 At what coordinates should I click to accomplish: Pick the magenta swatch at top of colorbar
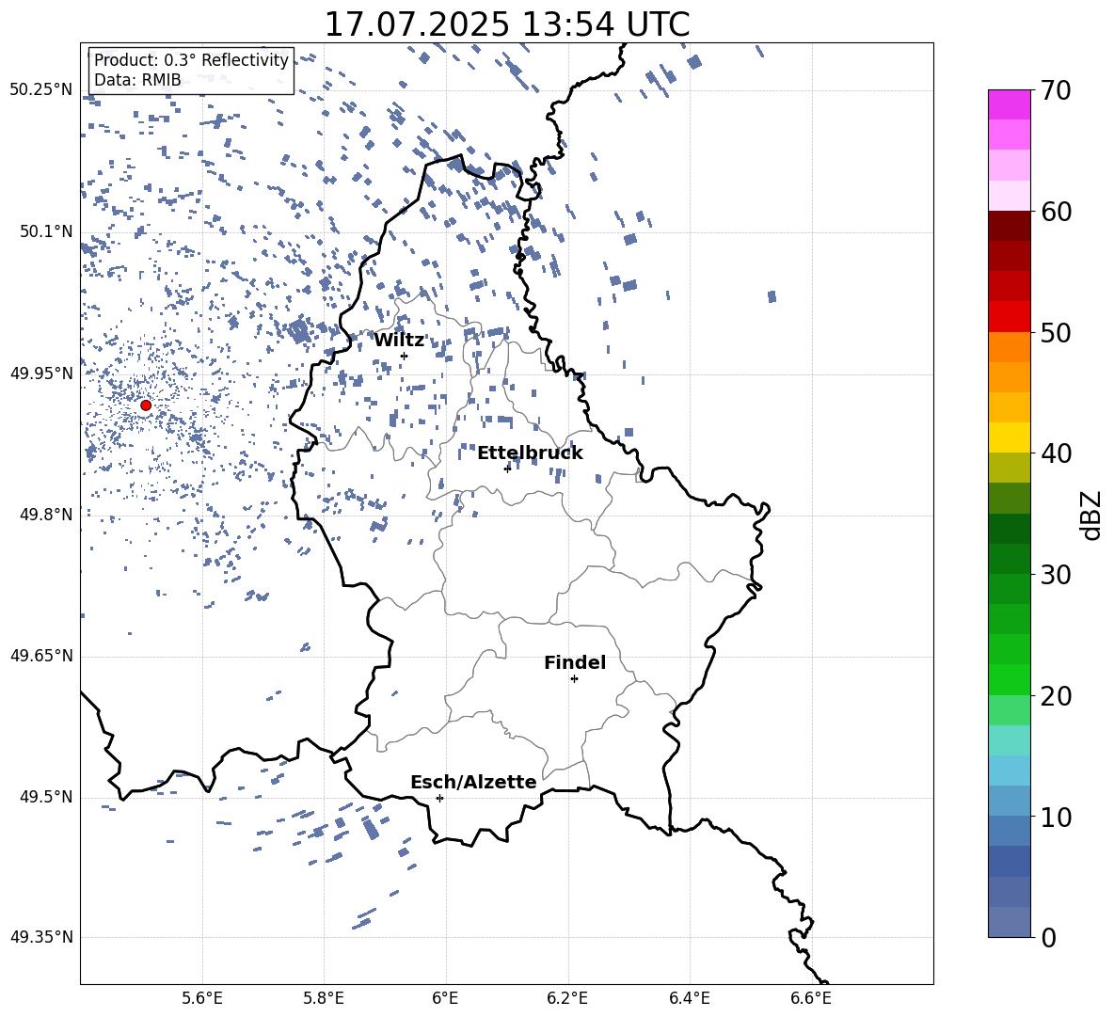coord(1010,104)
